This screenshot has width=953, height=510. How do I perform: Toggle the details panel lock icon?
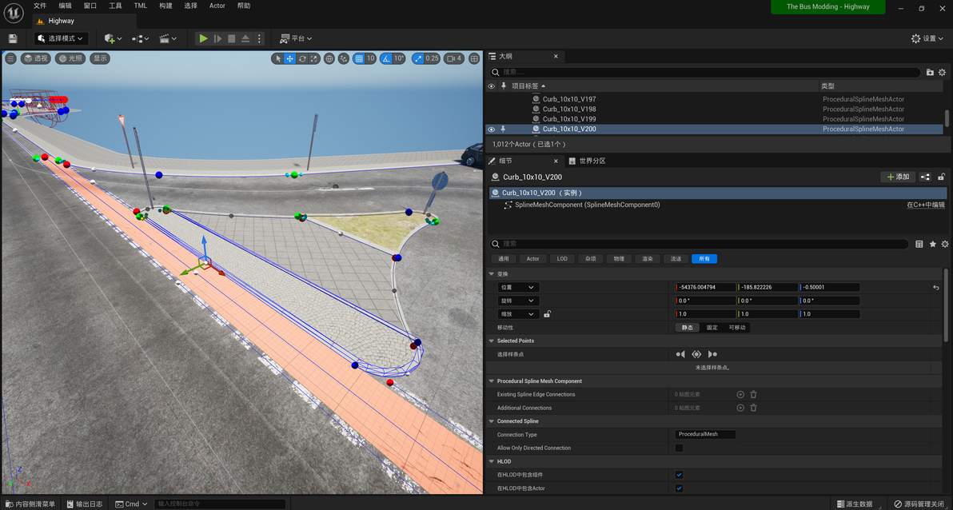[x=942, y=177]
